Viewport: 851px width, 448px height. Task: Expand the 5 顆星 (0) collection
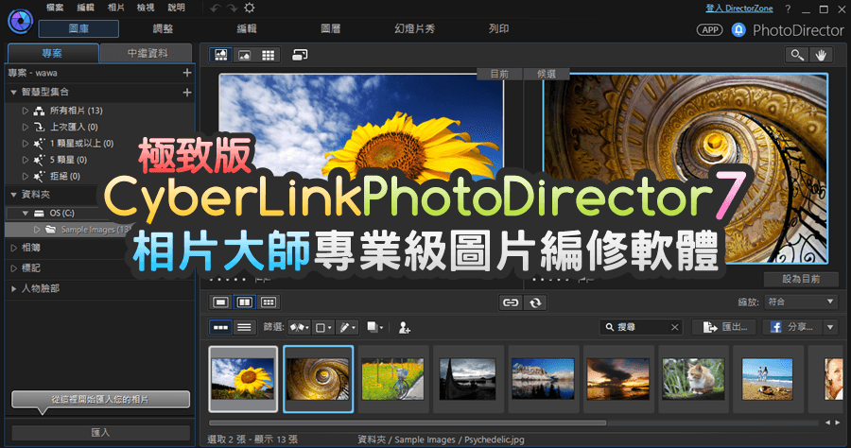point(25,160)
